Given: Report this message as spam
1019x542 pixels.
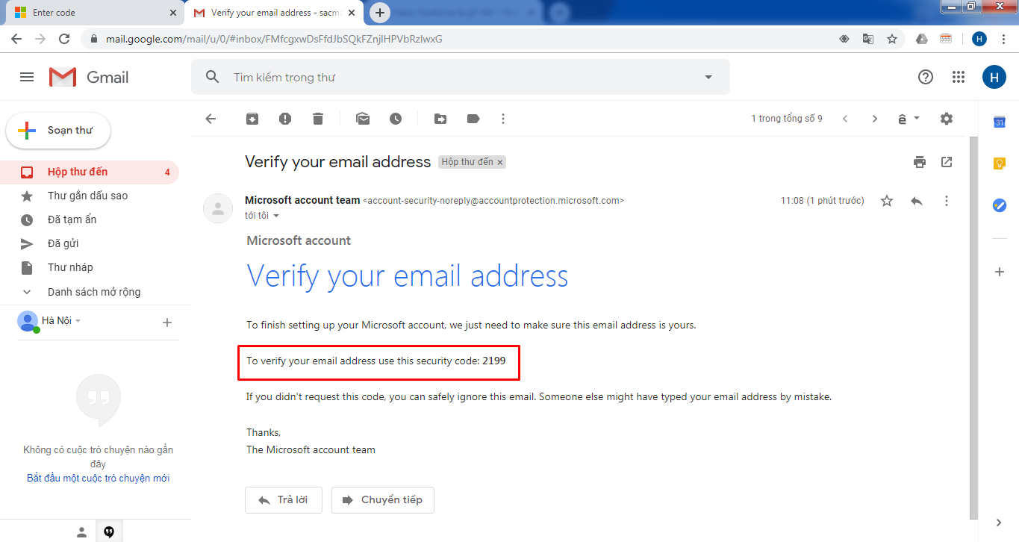Looking at the screenshot, I should [x=285, y=119].
